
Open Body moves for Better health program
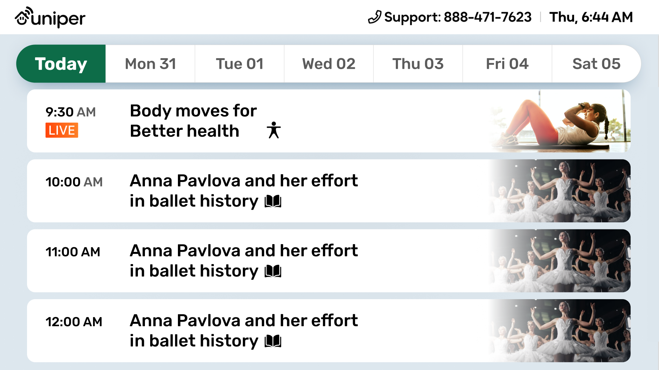coord(193,121)
